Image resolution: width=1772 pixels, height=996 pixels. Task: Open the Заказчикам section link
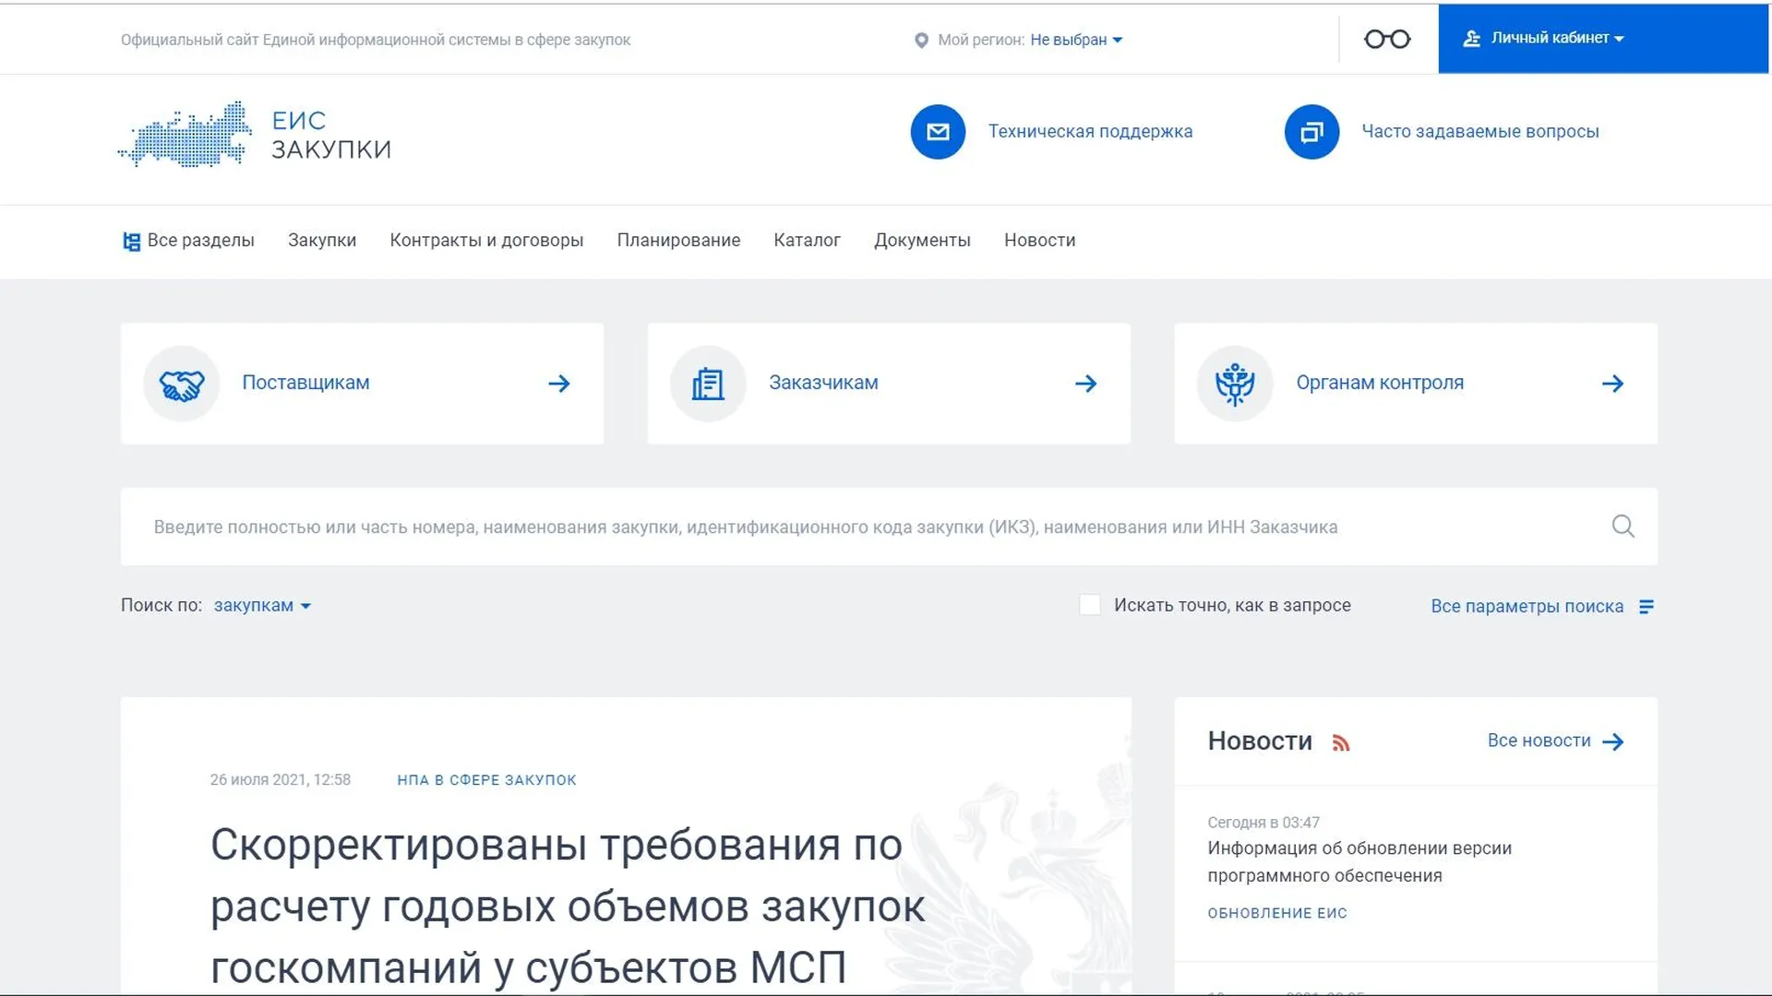(823, 383)
